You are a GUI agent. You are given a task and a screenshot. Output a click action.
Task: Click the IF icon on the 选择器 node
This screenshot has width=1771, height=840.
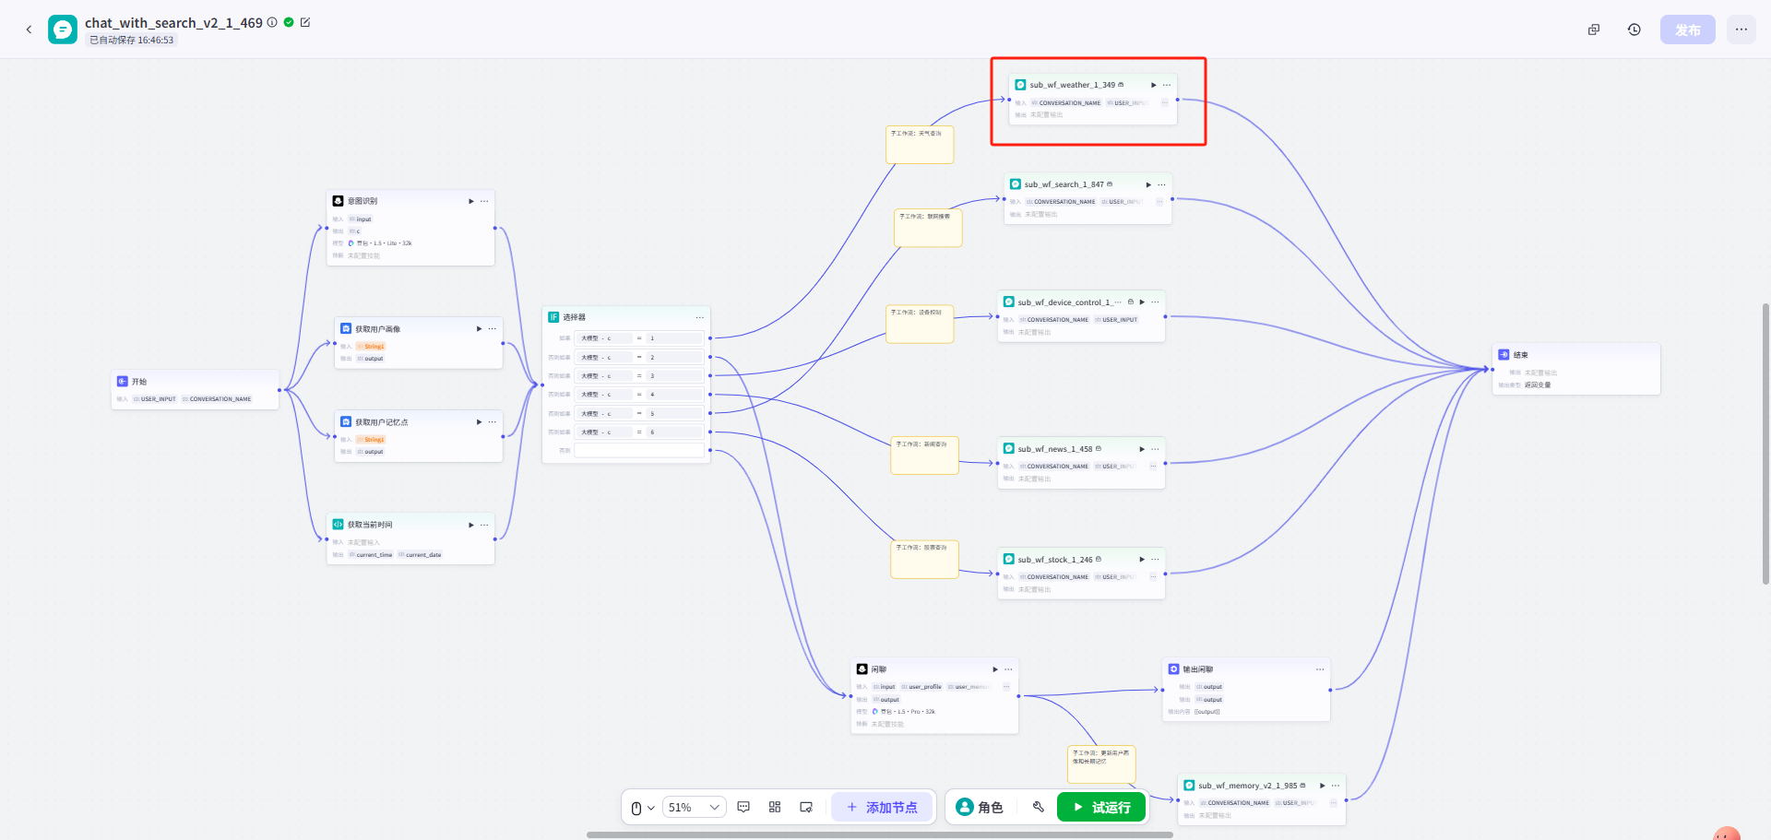[553, 317]
